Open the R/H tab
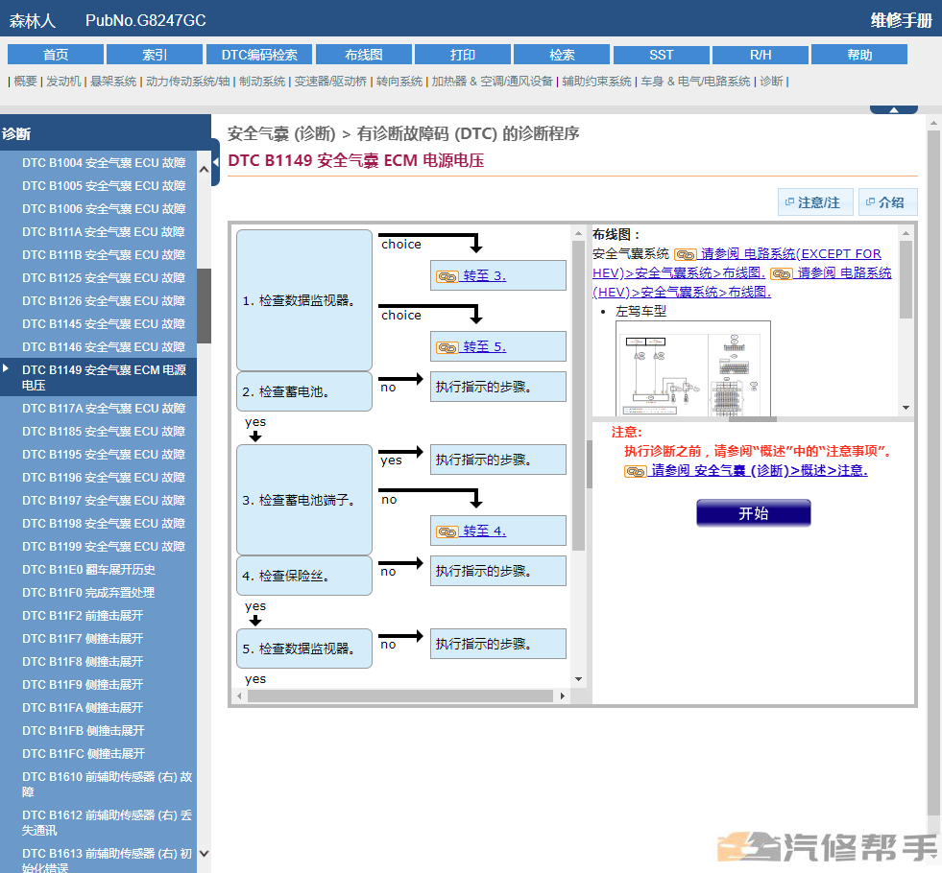The height and width of the screenshot is (873, 942). point(760,55)
